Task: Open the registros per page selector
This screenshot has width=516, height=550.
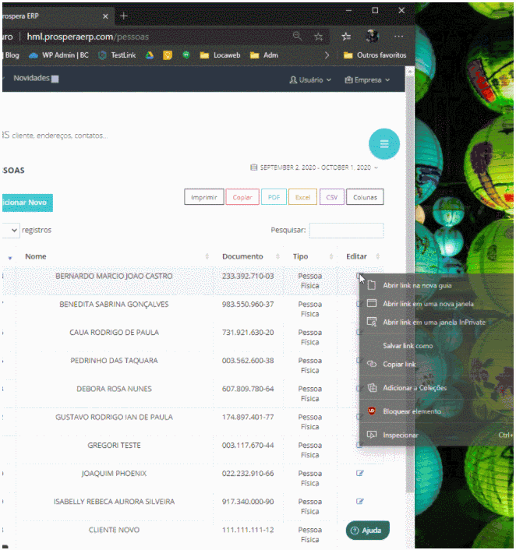Action: 11,231
